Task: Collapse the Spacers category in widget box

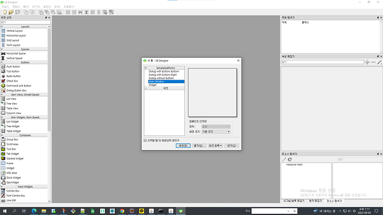Action: (x=2, y=49)
